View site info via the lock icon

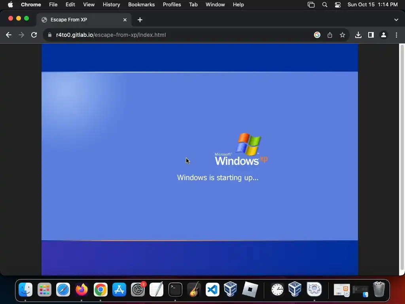(x=50, y=35)
